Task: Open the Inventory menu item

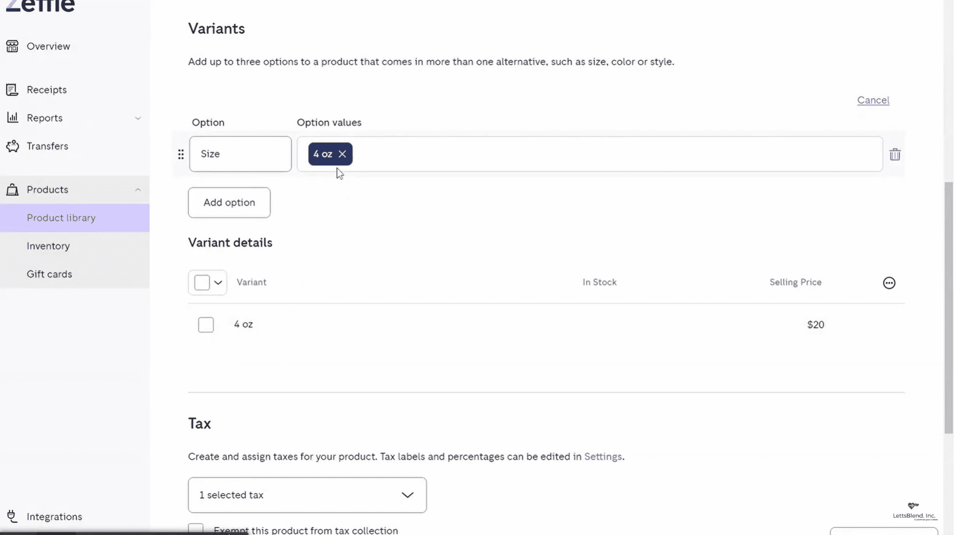Action: (48, 246)
